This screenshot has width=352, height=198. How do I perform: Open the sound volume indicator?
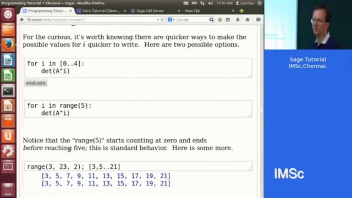210,3
